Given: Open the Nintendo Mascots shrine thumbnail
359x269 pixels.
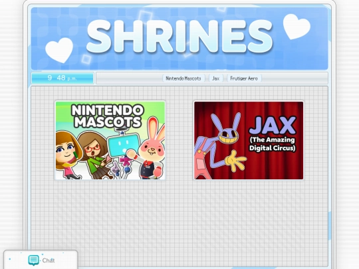Looking at the screenshot, I should [110, 140].
